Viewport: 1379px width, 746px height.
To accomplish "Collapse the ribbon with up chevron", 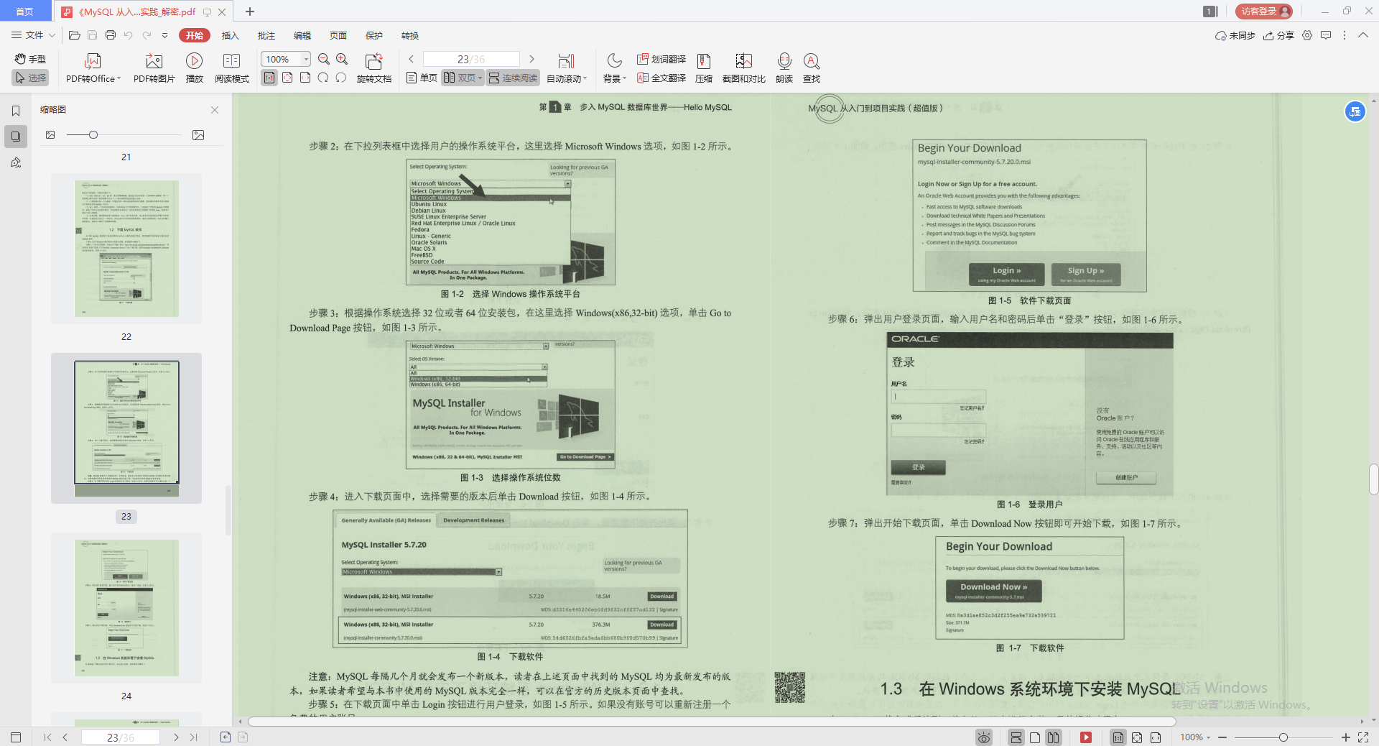I will click(1362, 35).
